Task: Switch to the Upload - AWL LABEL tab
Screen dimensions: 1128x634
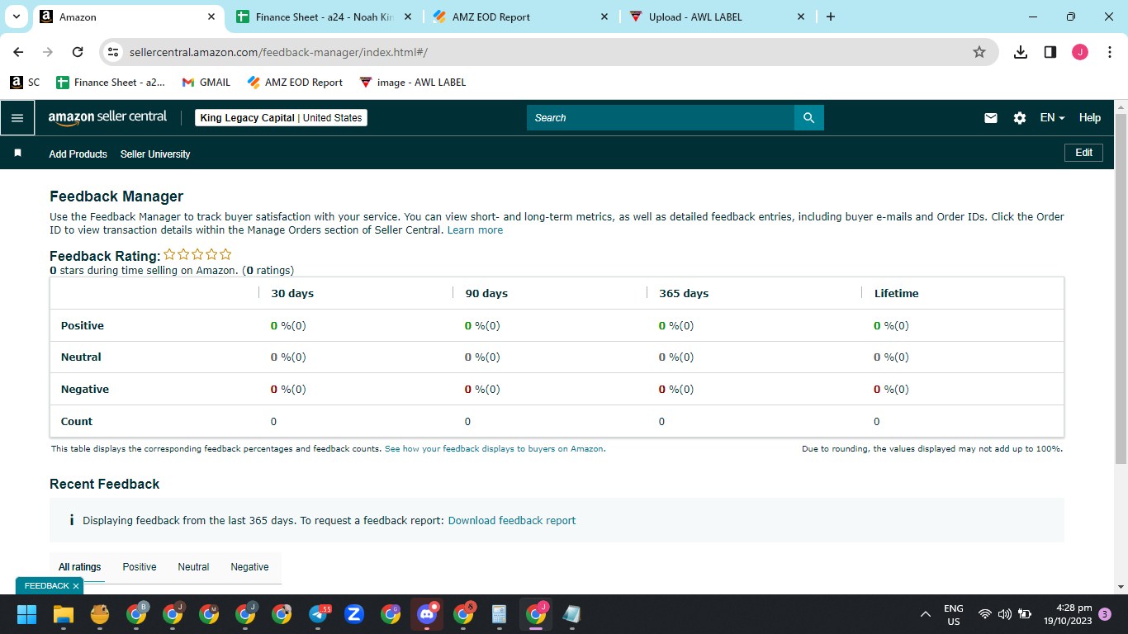Action: coord(717,17)
